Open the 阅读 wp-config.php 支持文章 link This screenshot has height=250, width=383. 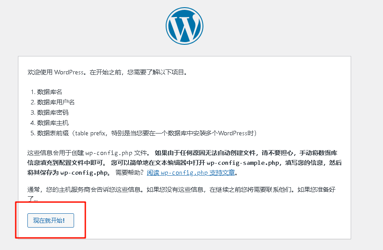pos(191,173)
